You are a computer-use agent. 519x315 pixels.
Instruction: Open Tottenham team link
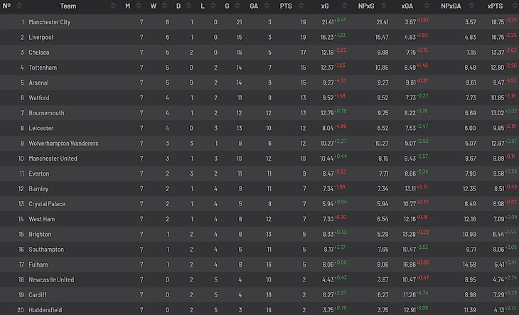[44, 68]
